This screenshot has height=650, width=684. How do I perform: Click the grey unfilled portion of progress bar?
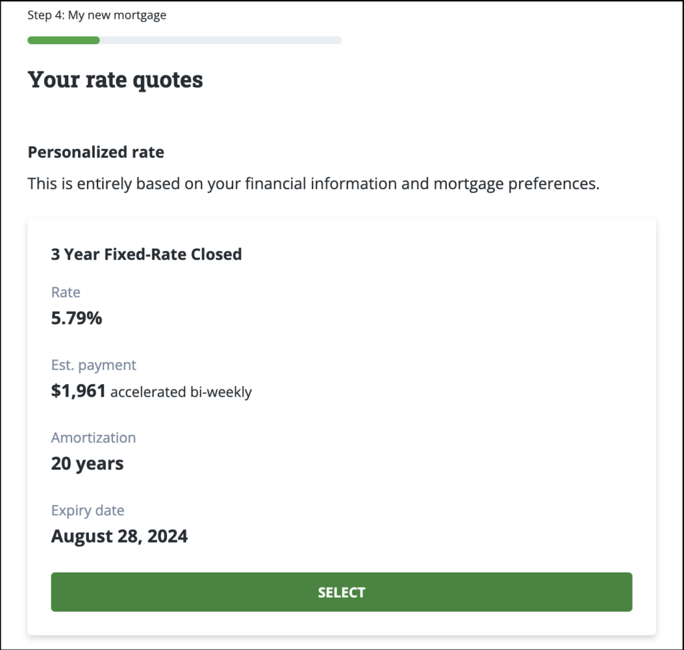click(x=220, y=40)
